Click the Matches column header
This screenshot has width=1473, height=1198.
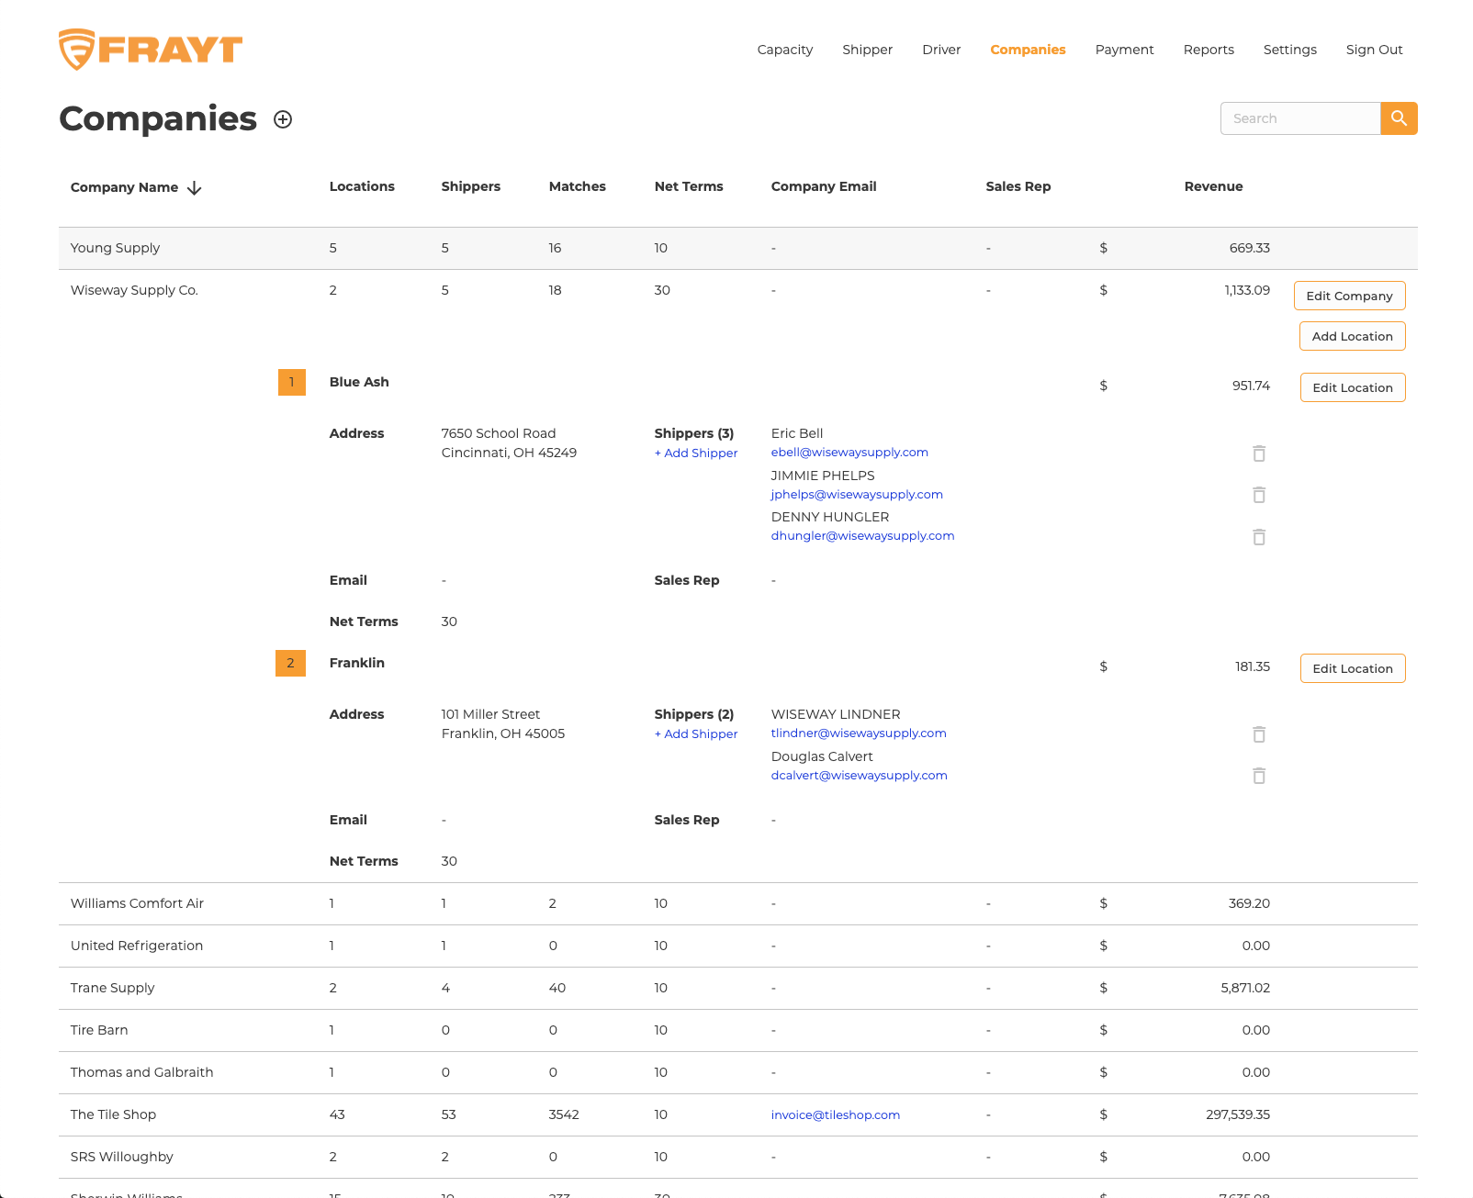[x=577, y=186]
